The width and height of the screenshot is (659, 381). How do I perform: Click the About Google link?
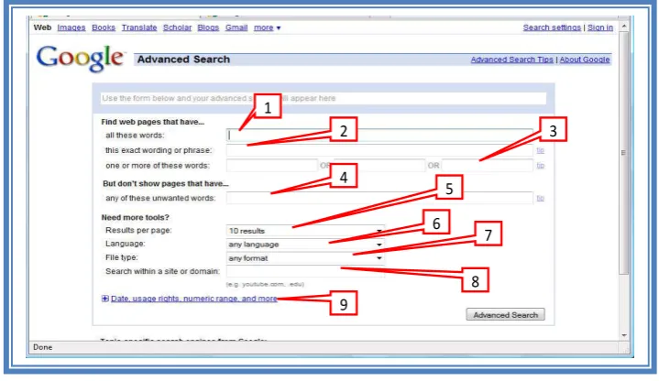point(584,60)
